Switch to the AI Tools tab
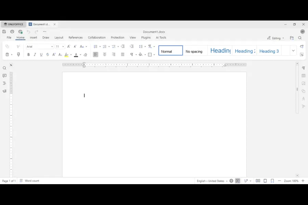Screen dimensions: 308x205 (x=161, y=38)
